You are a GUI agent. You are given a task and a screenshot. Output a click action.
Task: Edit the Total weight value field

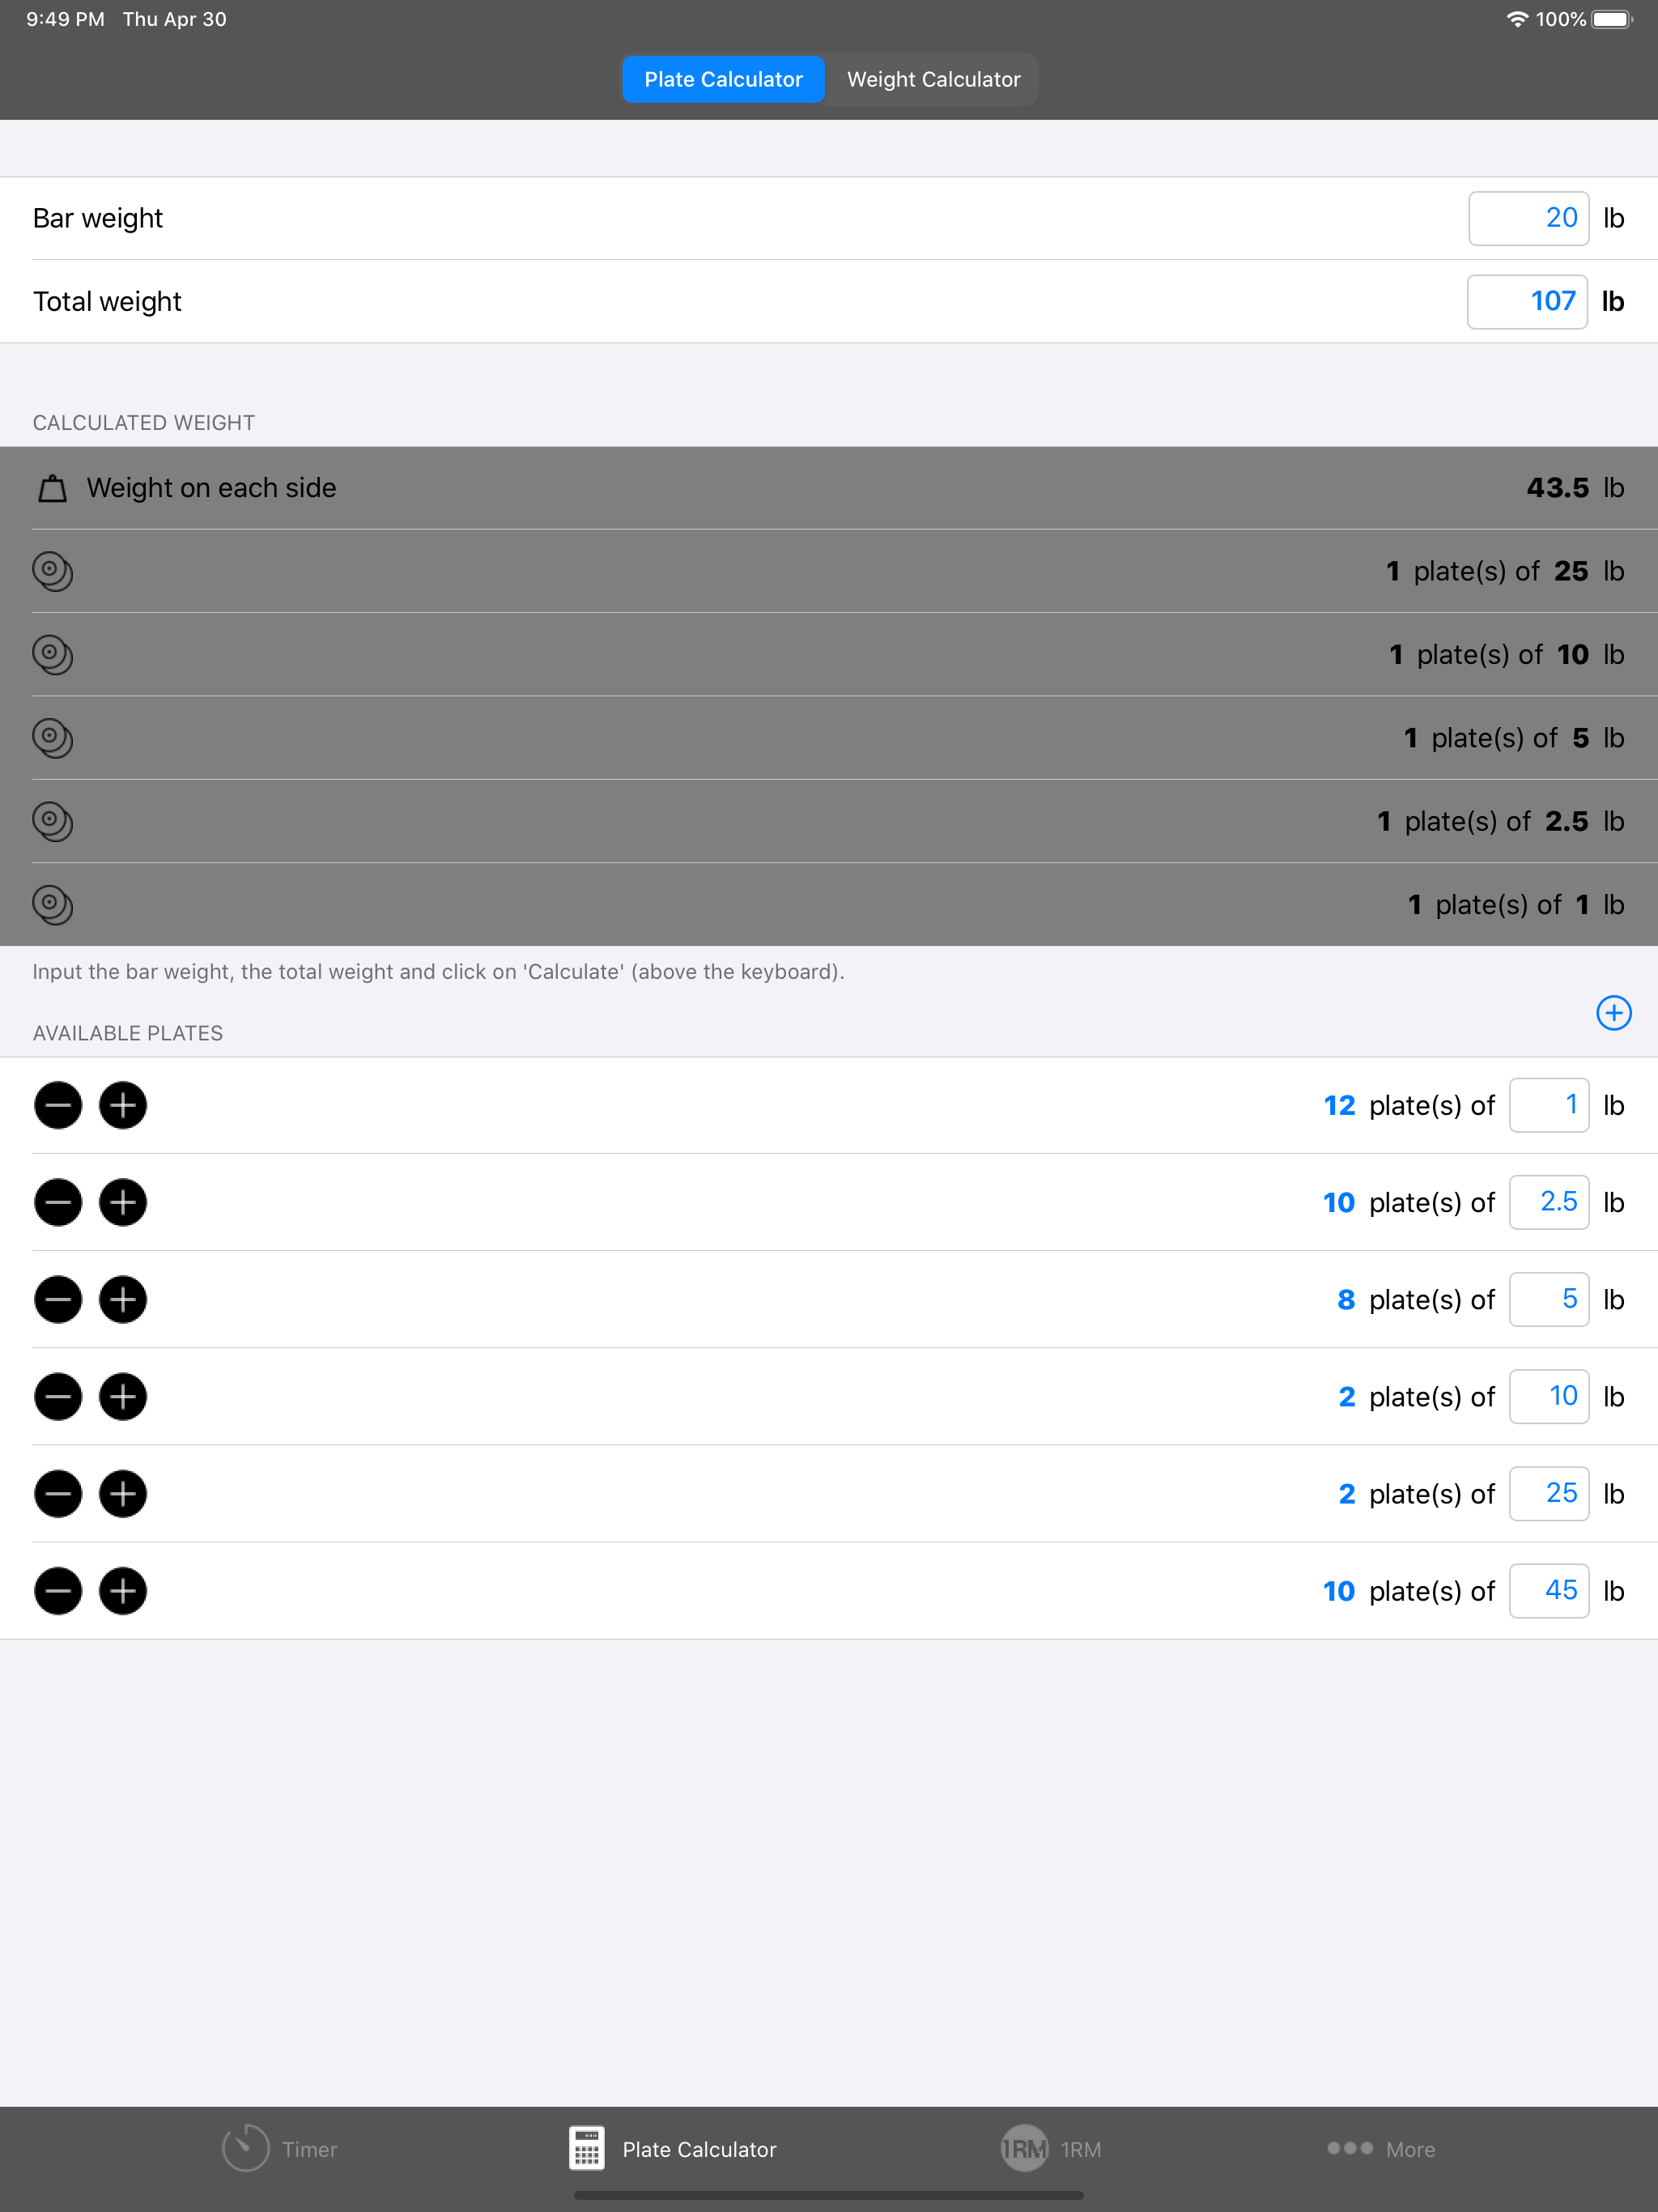[1528, 301]
